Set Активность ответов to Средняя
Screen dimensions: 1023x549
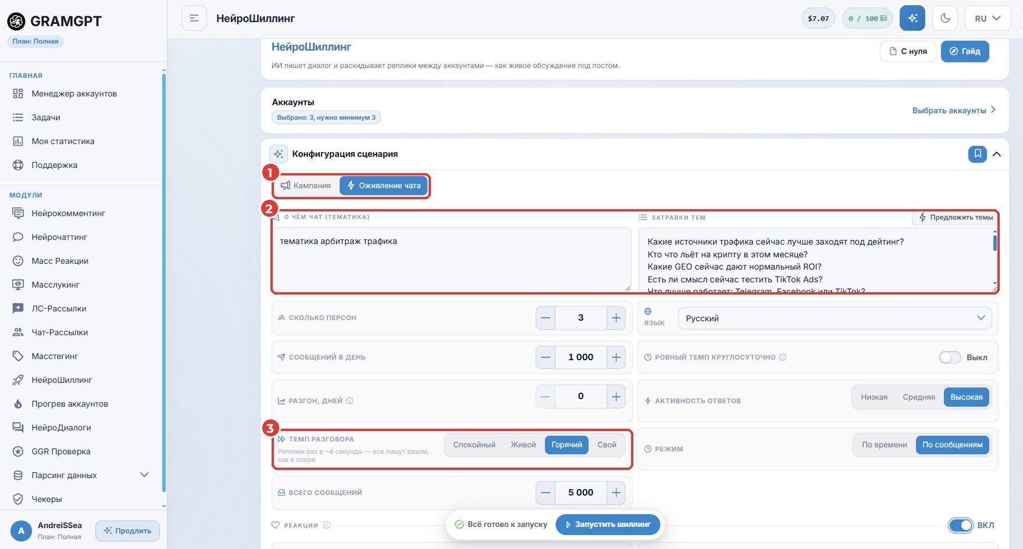(x=919, y=397)
